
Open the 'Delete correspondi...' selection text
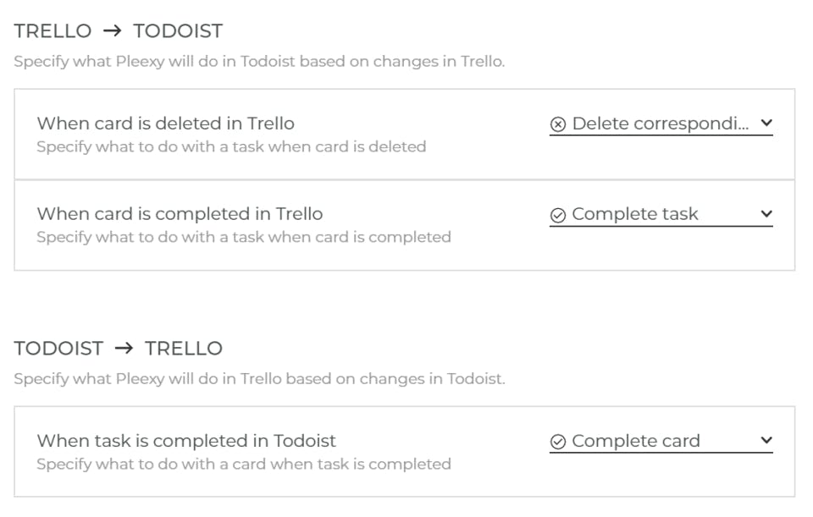660,124
